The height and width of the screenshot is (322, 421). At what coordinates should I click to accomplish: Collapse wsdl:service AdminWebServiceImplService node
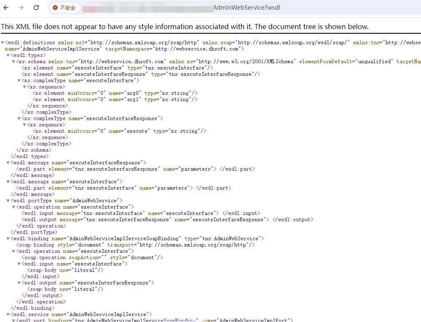point(8,314)
